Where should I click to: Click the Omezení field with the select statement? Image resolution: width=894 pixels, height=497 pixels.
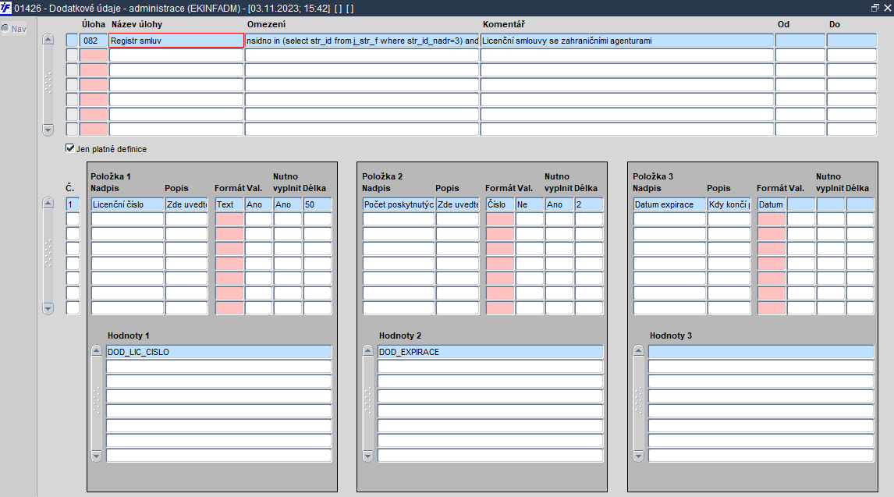click(x=362, y=41)
